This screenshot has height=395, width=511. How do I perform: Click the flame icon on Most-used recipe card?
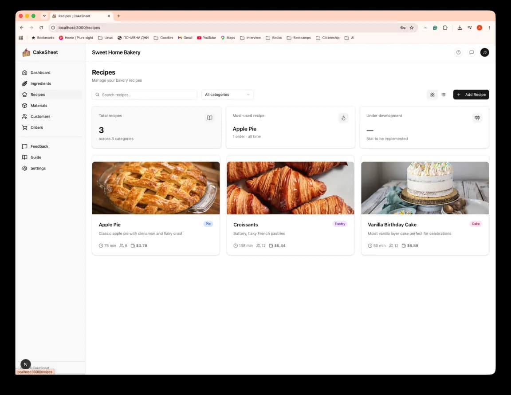coord(343,118)
